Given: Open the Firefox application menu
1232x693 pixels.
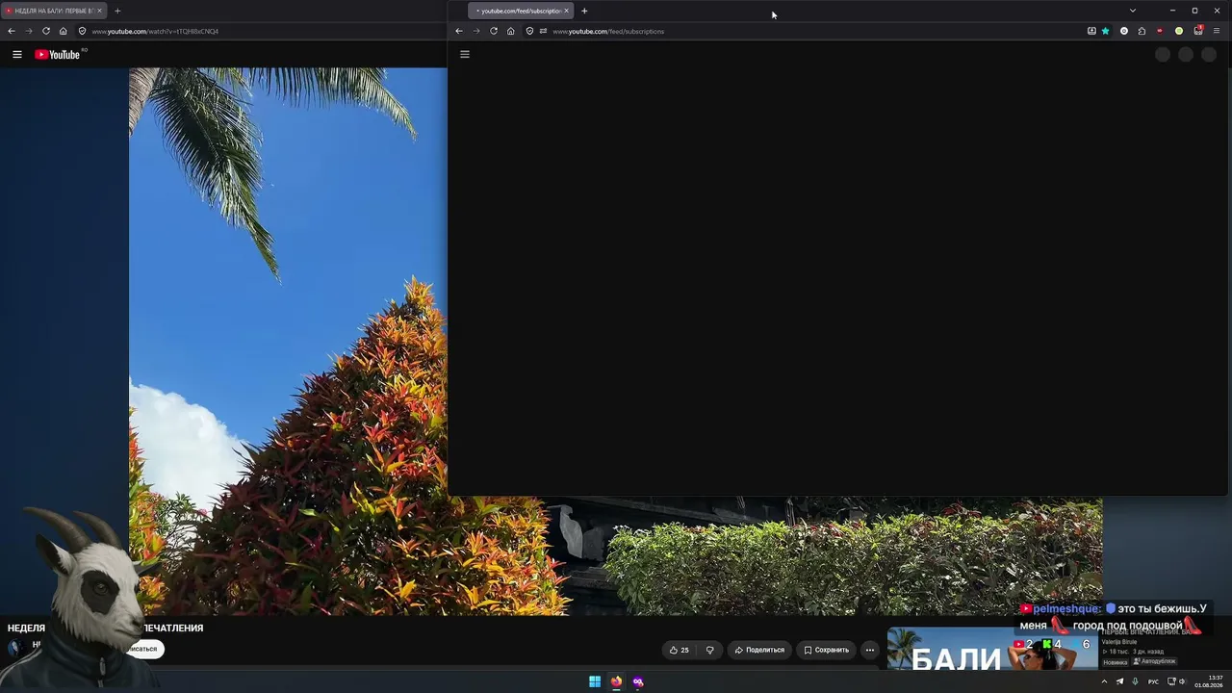Looking at the screenshot, I should point(1217,31).
